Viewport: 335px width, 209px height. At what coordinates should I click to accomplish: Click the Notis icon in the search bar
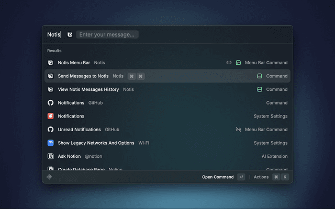pyautogui.click(x=70, y=34)
